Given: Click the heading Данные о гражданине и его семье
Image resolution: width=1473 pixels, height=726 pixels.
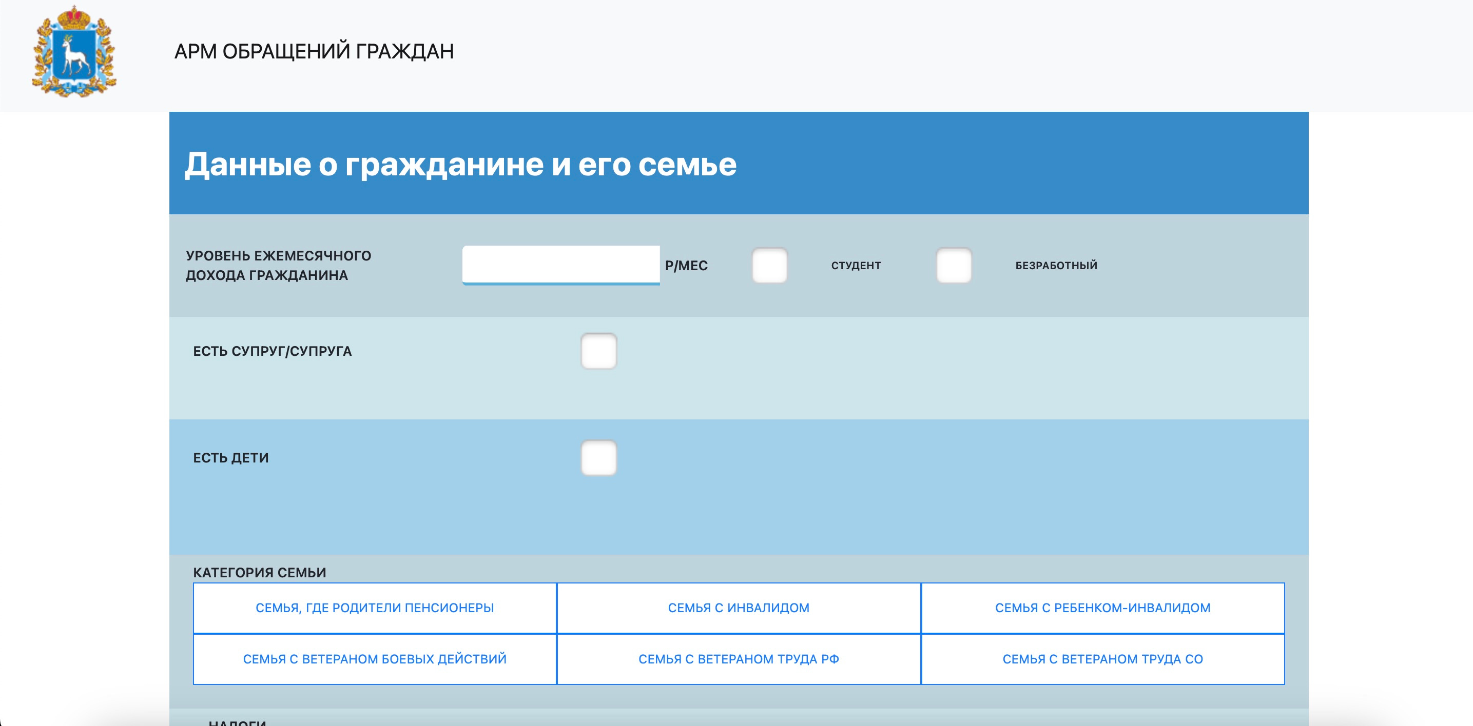Looking at the screenshot, I should click(460, 165).
